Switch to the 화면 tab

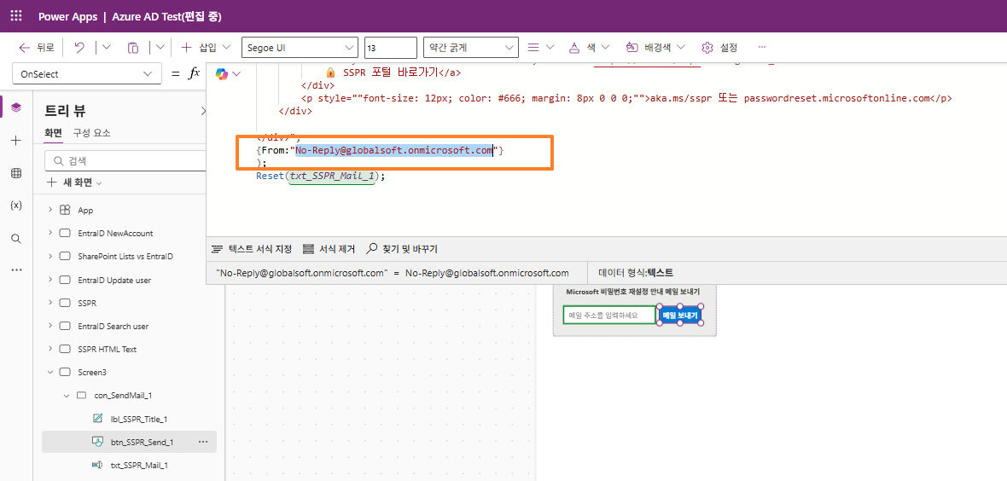[53, 133]
